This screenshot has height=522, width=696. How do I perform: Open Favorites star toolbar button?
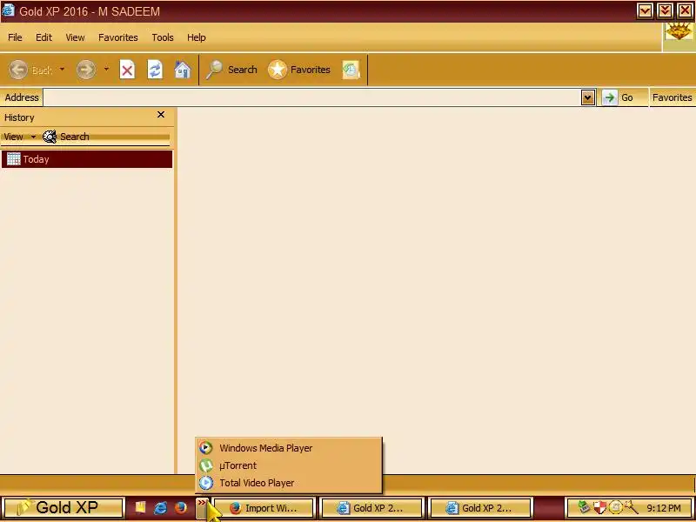299,70
